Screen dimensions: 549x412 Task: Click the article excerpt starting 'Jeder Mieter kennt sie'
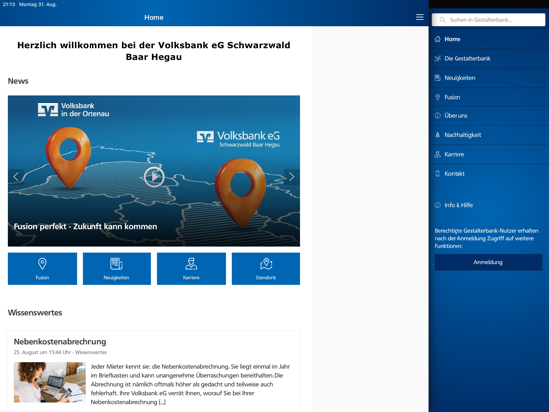tap(191, 384)
